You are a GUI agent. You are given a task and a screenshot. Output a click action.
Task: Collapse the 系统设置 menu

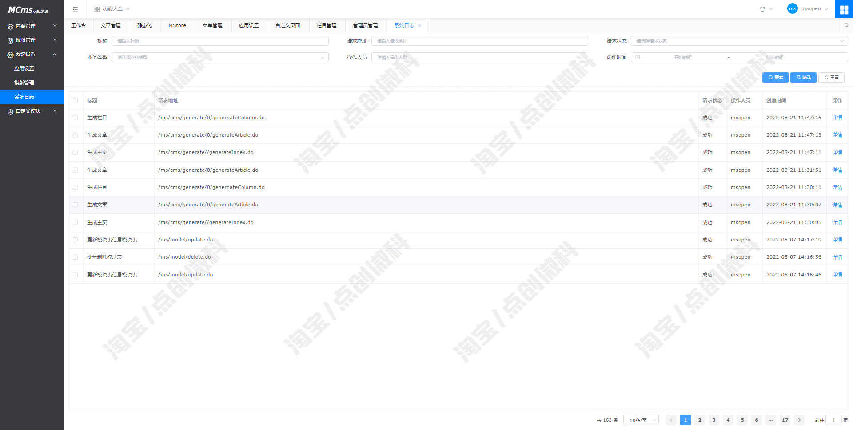tap(32, 54)
